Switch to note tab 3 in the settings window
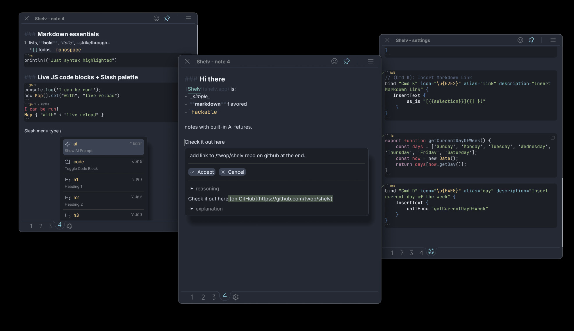 (411, 253)
